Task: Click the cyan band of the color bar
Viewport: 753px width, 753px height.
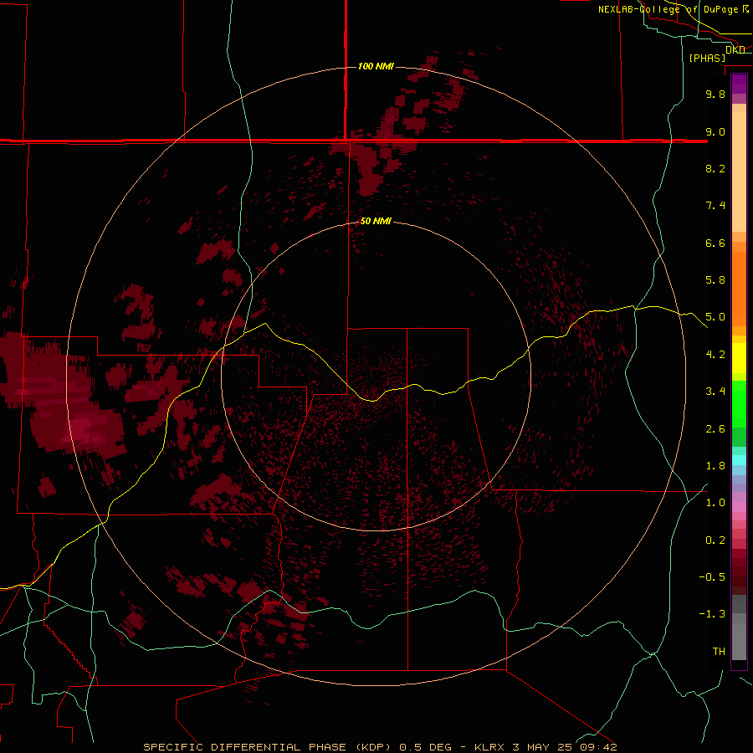Action: click(x=739, y=460)
